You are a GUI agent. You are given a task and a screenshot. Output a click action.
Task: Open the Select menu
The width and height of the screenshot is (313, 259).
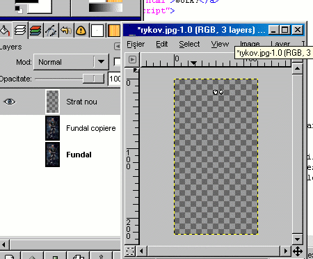(x=189, y=44)
